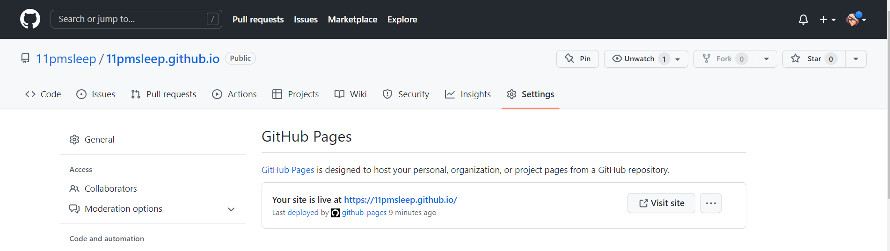This screenshot has height=251, width=890.
Task: Star the repository
Action: click(x=814, y=59)
